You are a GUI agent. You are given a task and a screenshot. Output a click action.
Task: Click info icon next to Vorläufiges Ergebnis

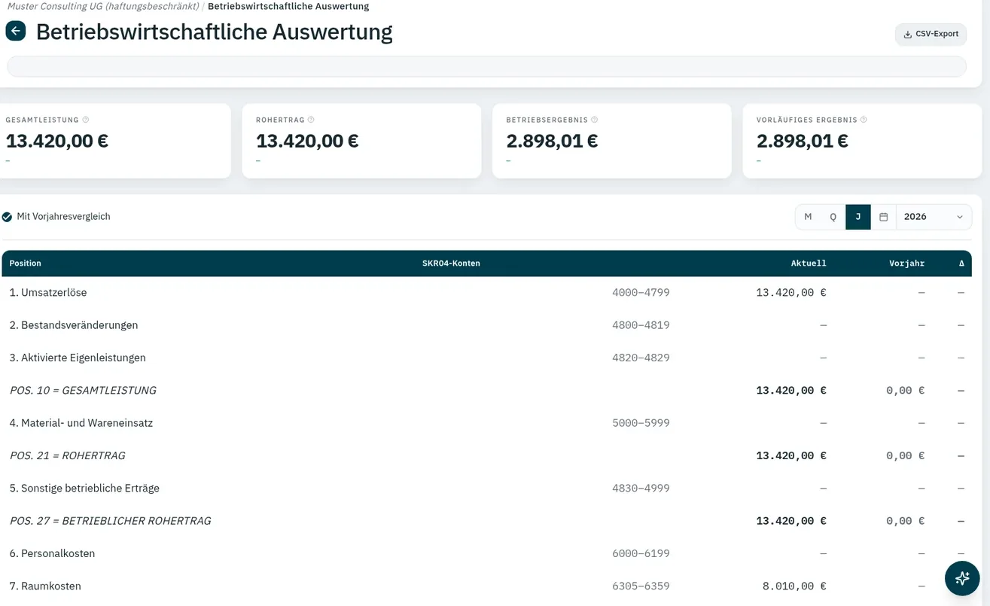(x=864, y=120)
